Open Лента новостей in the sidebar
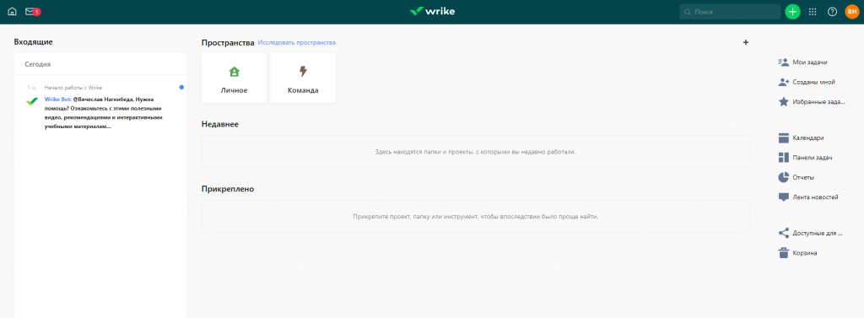The width and height of the screenshot is (864, 318). click(816, 197)
